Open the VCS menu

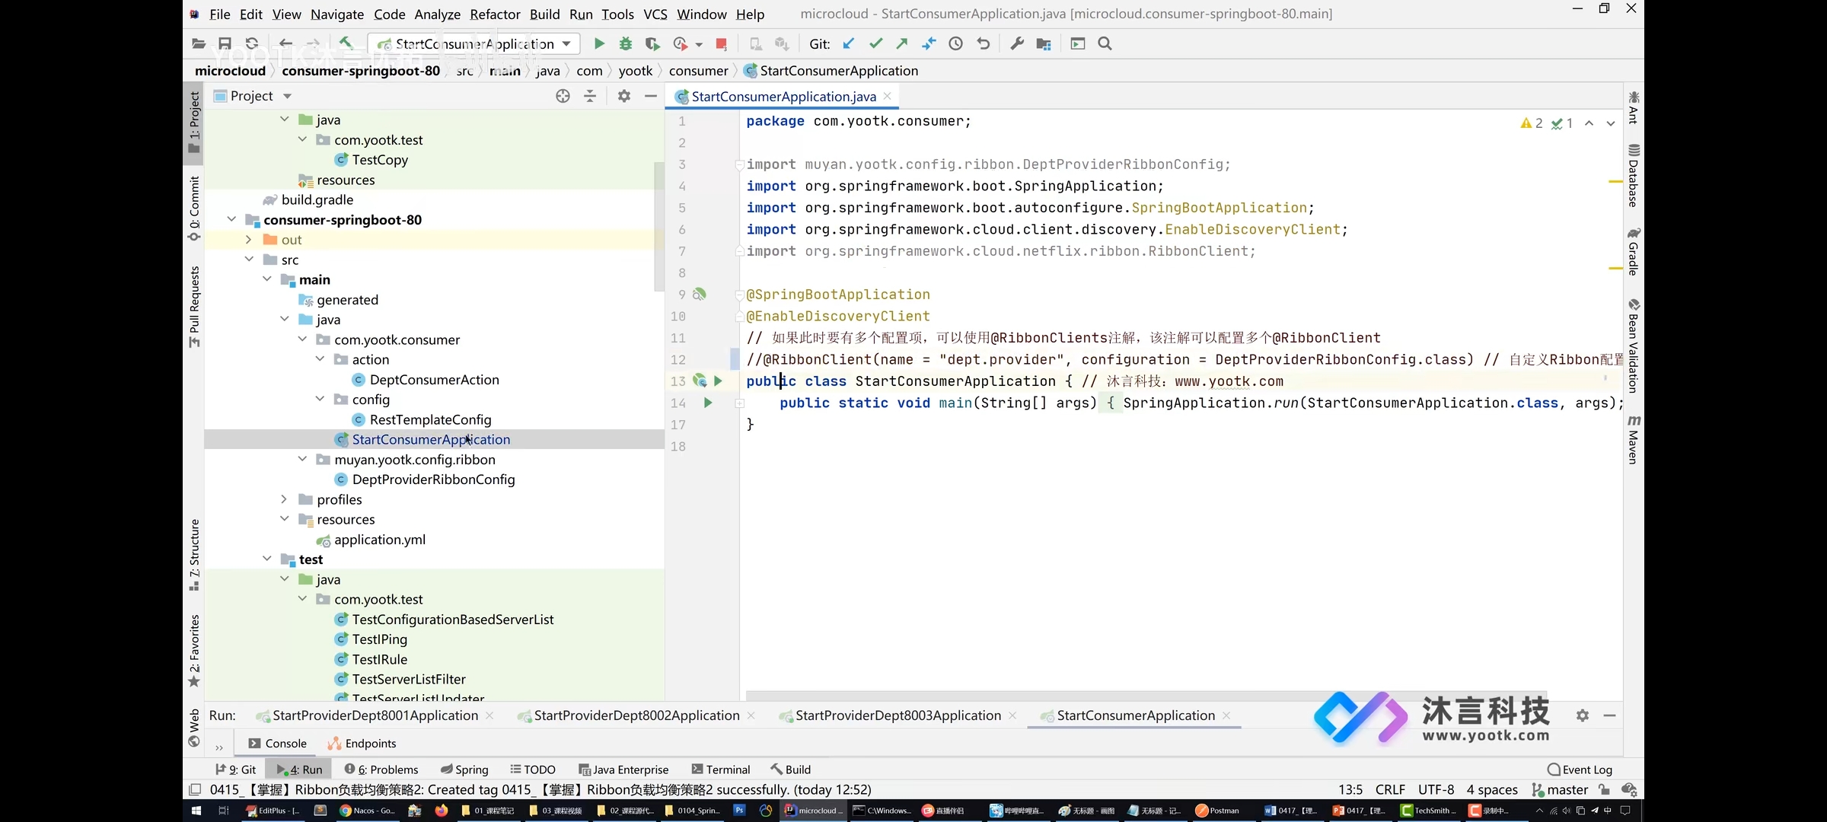655,14
